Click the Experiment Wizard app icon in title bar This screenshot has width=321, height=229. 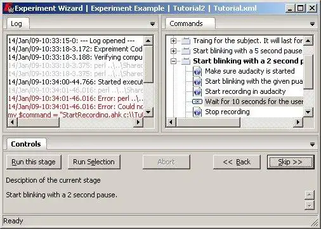[x=8, y=8]
